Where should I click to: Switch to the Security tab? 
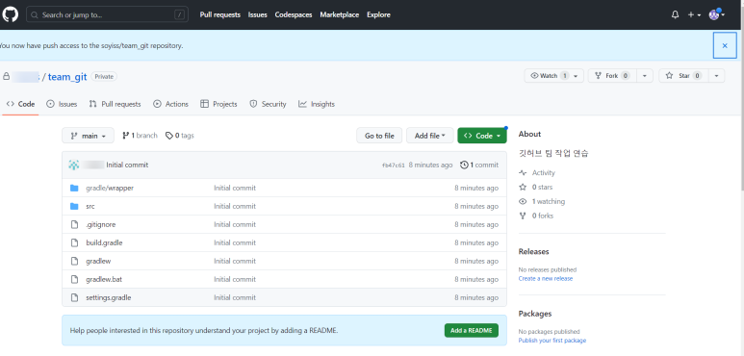coord(269,104)
